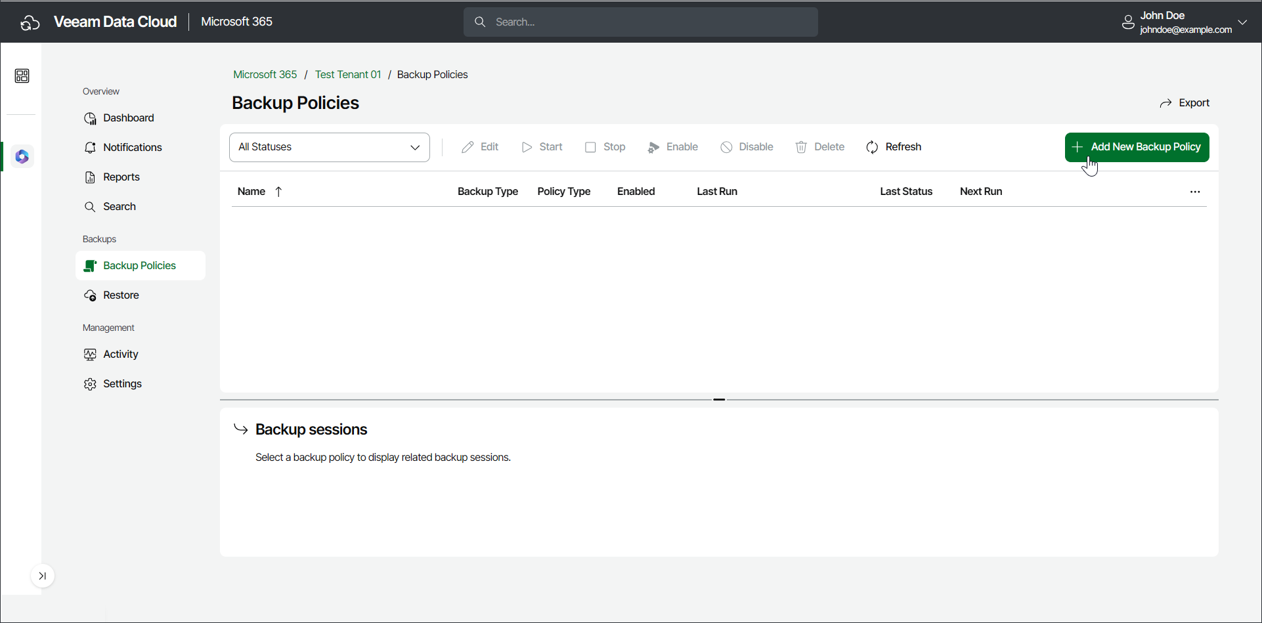Open Search in the sidebar
The image size is (1262, 623).
tap(141, 207)
